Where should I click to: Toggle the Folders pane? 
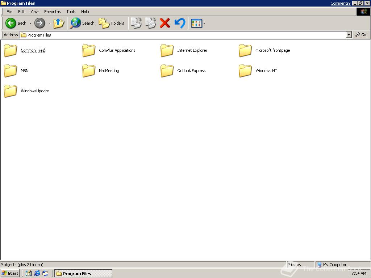pos(112,23)
